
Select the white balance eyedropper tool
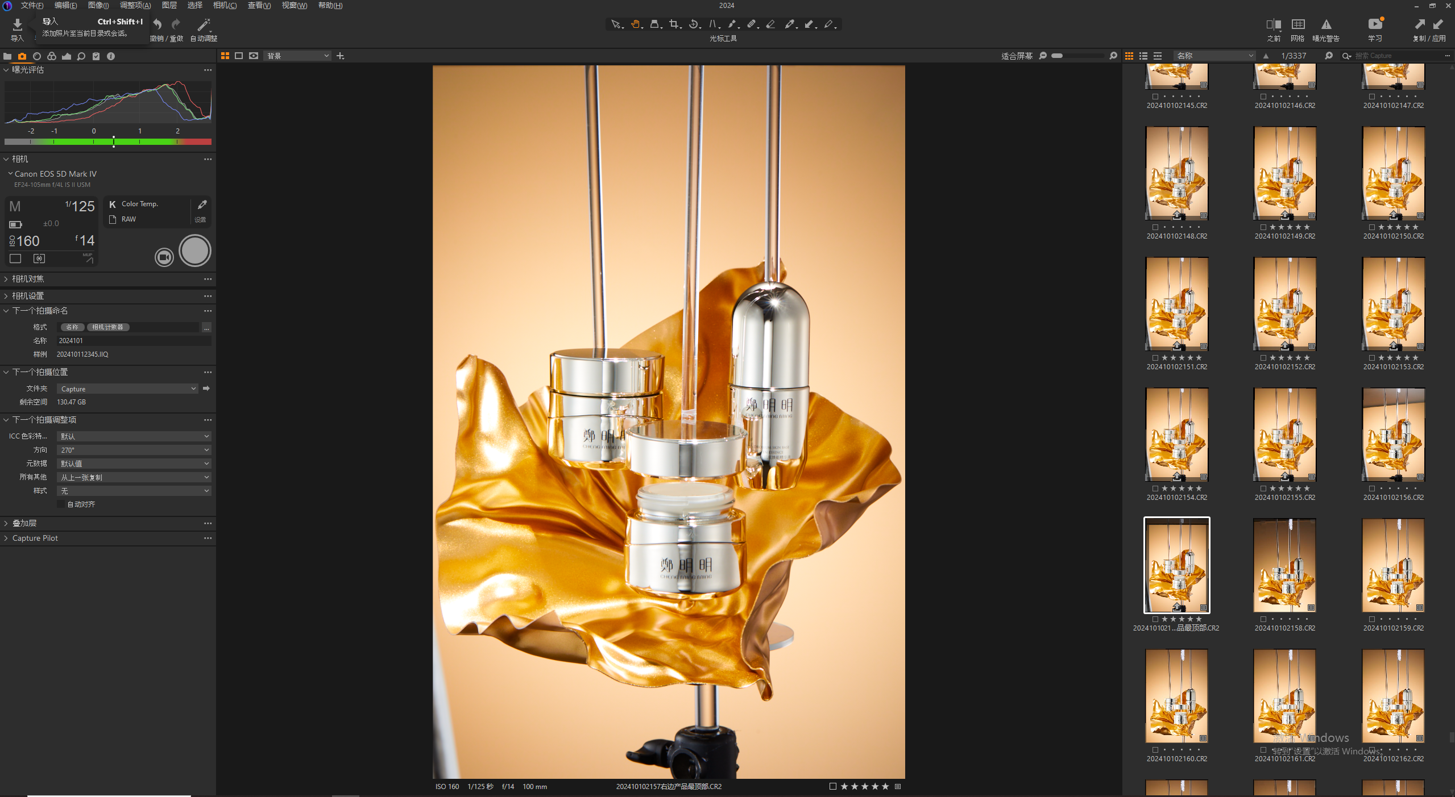pos(790,24)
